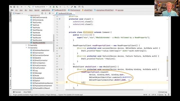Screen dimensions: 180x101
Task: Select SCNodeSwitch in tree
Action: 38,78
